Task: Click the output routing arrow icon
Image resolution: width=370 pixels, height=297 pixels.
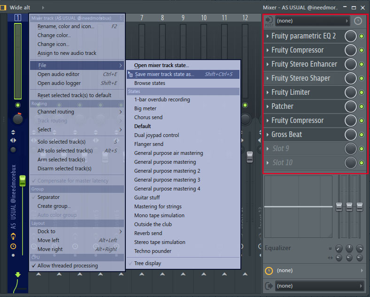Action: click(x=269, y=286)
